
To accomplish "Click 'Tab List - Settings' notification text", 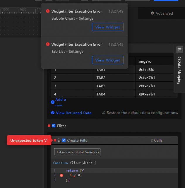I will (67, 52).
